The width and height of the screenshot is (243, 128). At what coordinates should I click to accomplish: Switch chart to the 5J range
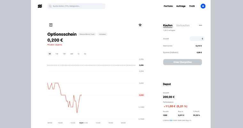point(85,54)
